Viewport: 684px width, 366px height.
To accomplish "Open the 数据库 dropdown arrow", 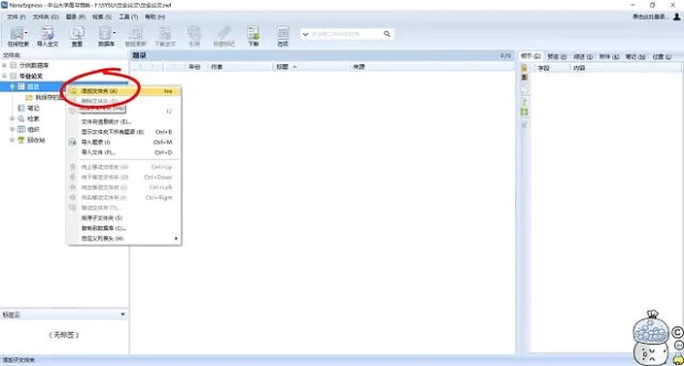I will tap(115, 33).
